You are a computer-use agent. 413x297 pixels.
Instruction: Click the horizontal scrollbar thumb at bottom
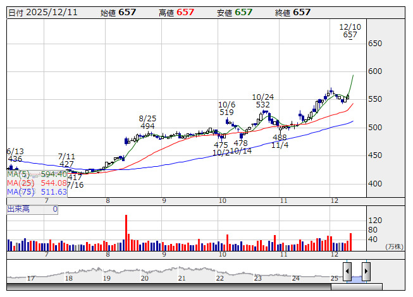click(357, 286)
